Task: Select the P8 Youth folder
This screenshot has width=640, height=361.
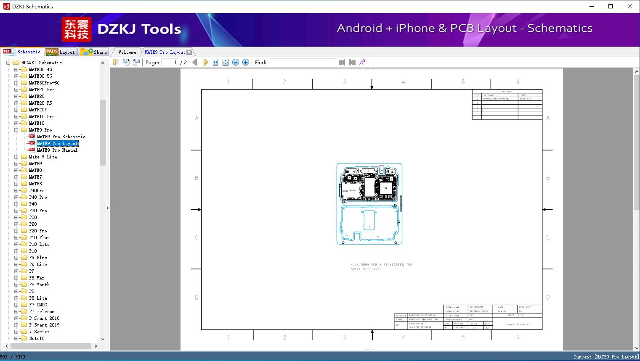Action: click(x=39, y=285)
